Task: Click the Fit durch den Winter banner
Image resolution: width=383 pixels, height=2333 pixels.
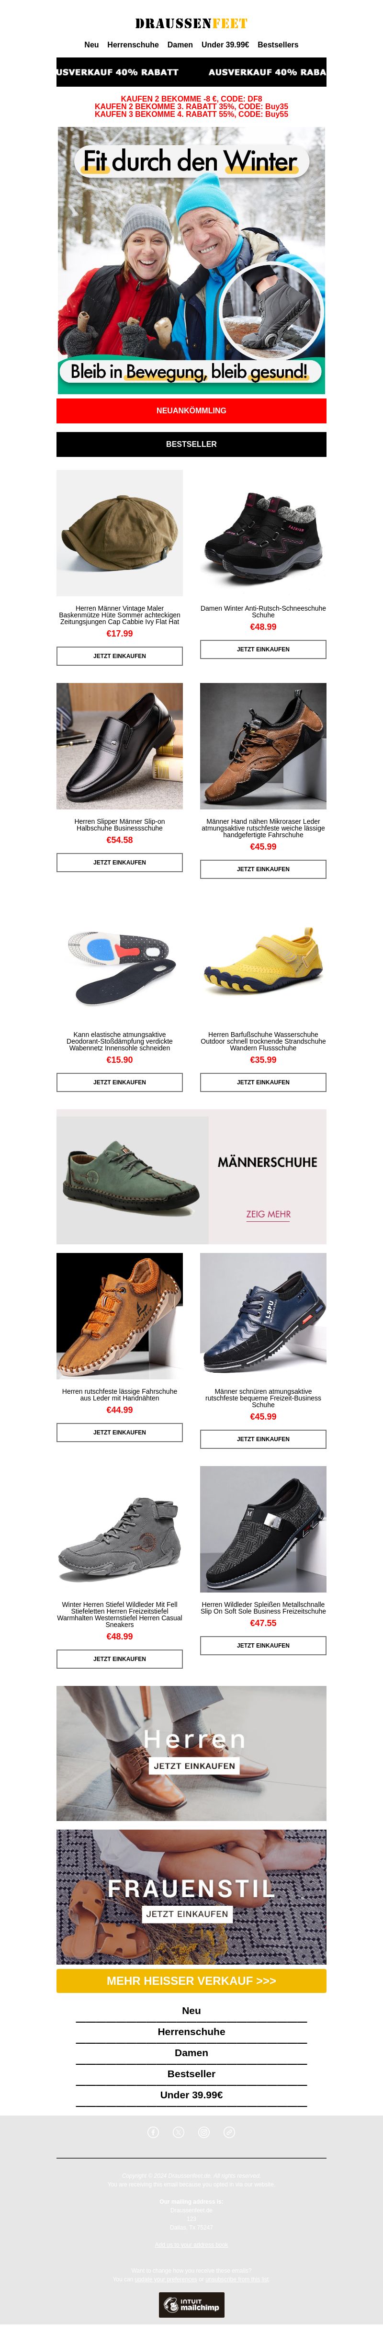Action: coord(191,260)
